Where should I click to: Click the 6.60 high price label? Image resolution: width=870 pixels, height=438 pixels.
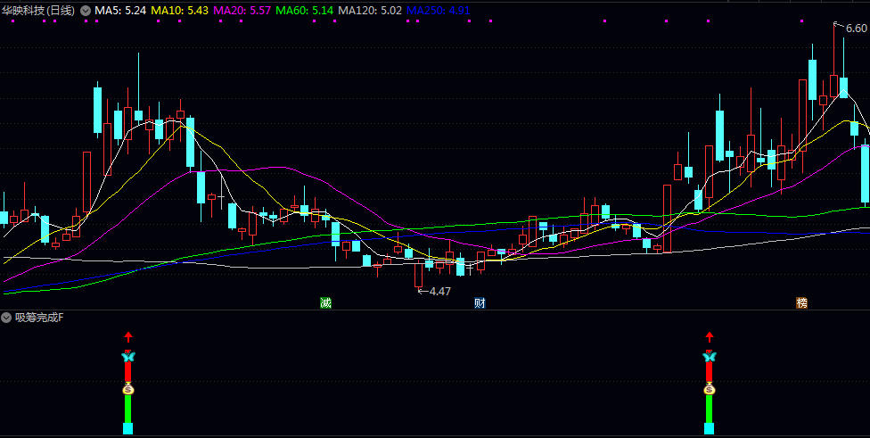tap(856, 29)
